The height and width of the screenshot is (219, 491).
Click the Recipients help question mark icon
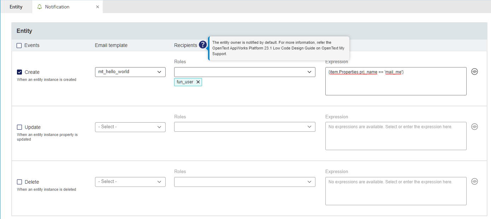coord(202,45)
